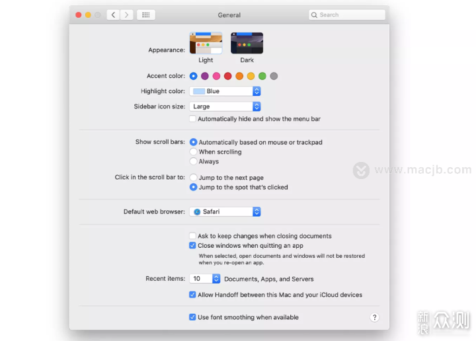Click the Dark label under Appearance
Viewport: 476px width, 341px height.
[247, 60]
